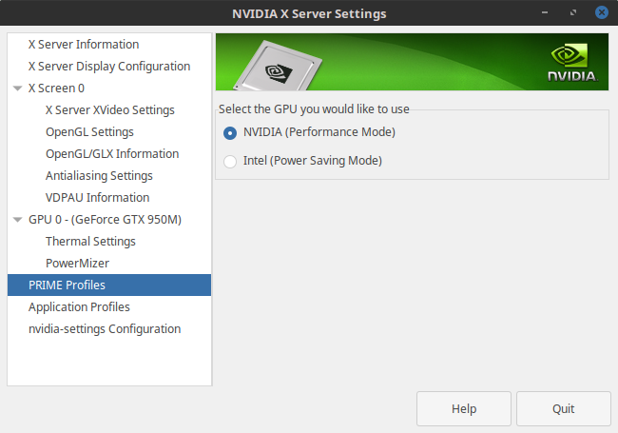Image resolution: width=618 pixels, height=433 pixels.
Task: Go to X Server XVideo Settings
Action: pyautogui.click(x=110, y=110)
